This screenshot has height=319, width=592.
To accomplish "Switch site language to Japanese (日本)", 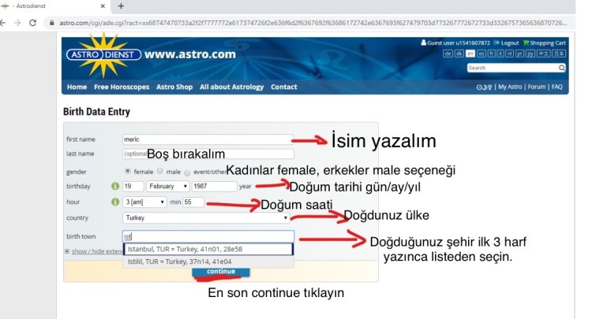I will [559, 54].
